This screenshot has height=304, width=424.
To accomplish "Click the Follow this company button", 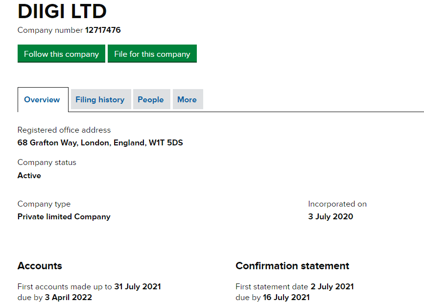I will point(61,54).
